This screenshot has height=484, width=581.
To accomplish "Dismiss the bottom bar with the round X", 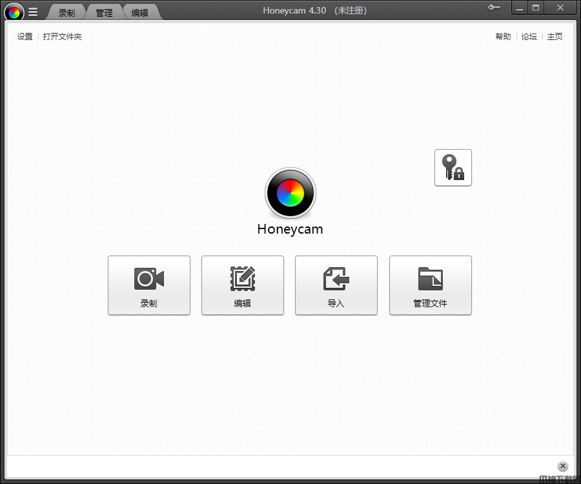I will (563, 466).
